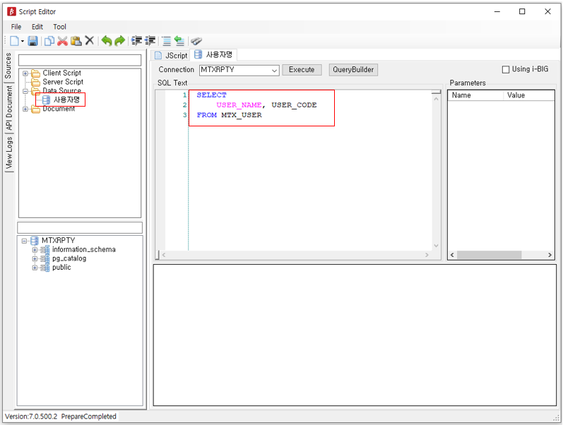Click the database tree filter field
Viewport: 563px width, 425px height.
tap(80, 227)
